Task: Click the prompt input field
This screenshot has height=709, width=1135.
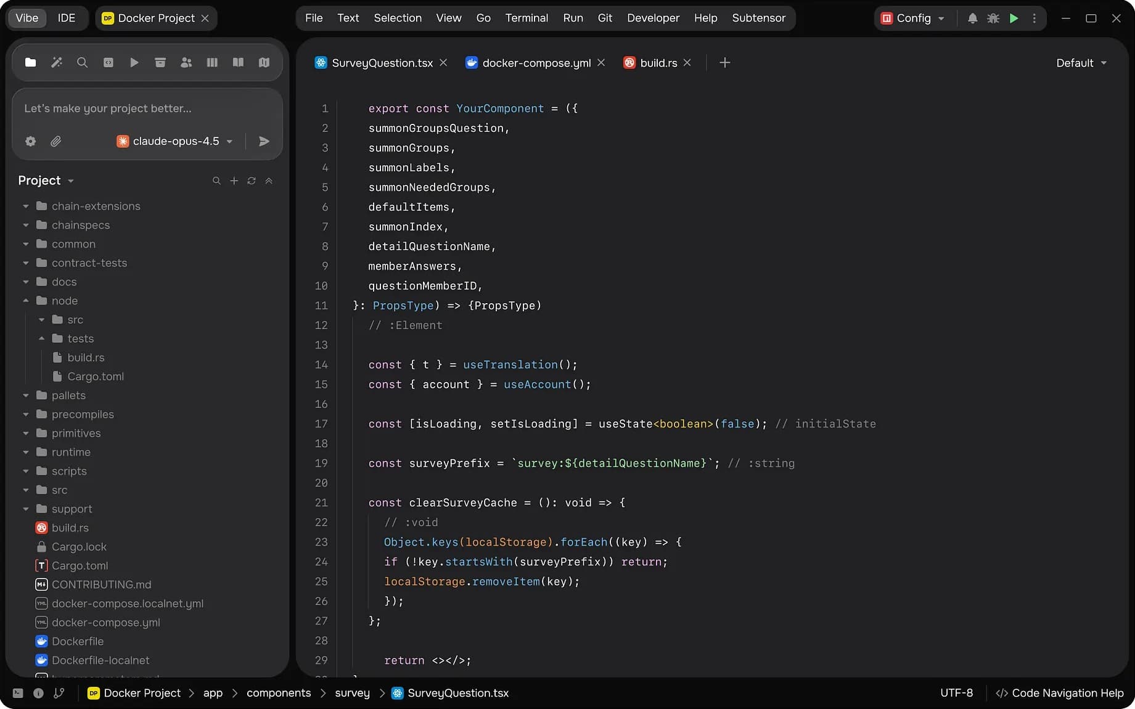Action: pyautogui.click(x=147, y=108)
